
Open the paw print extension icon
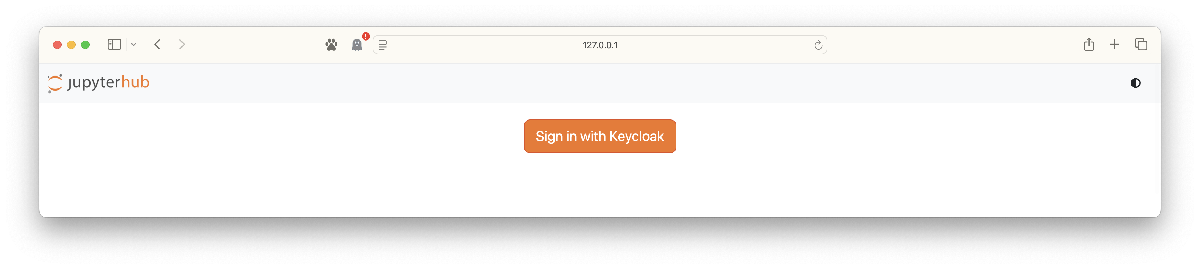[x=331, y=45]
